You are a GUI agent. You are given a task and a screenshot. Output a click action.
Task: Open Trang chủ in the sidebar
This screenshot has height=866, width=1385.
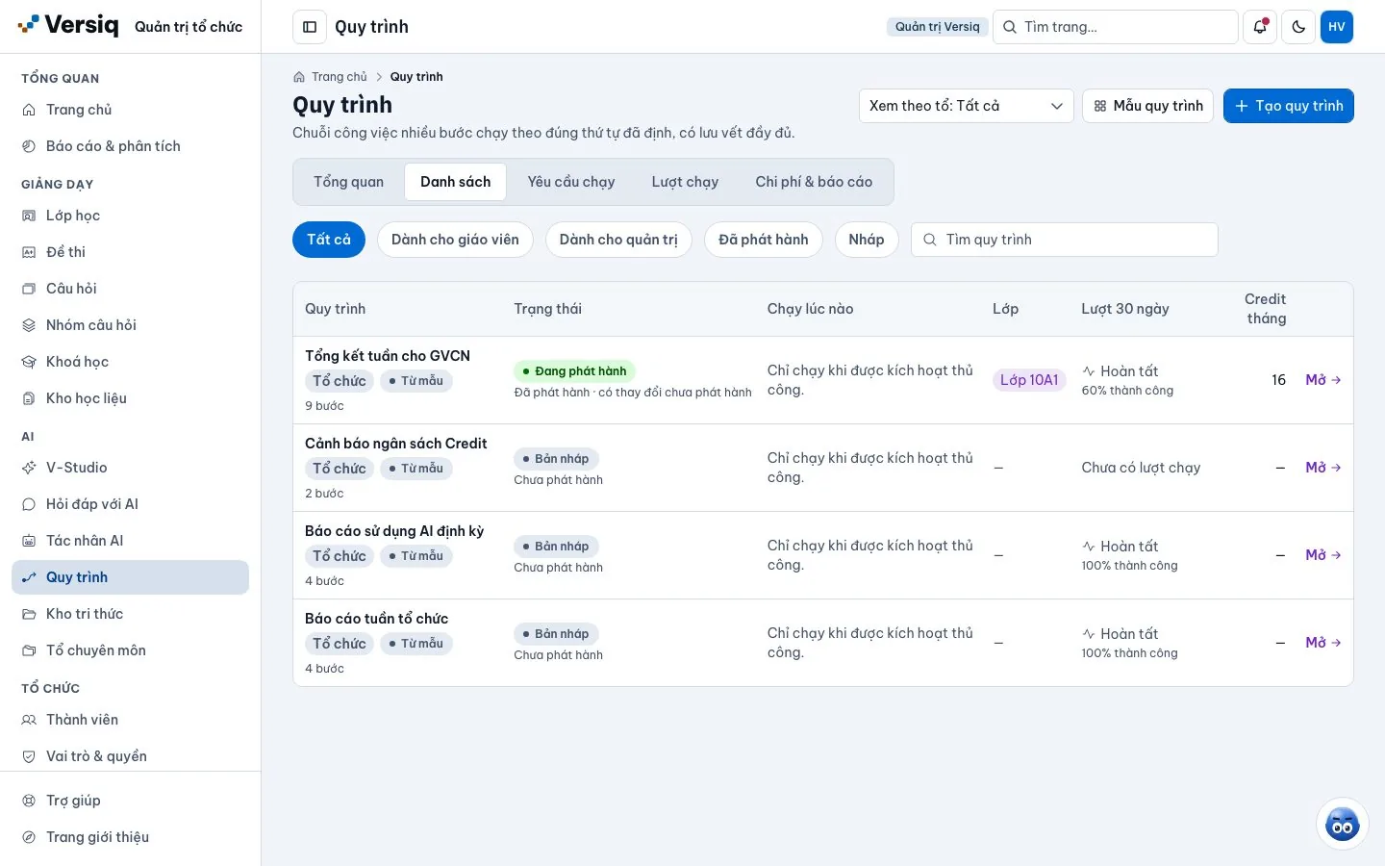coord(130,110)
